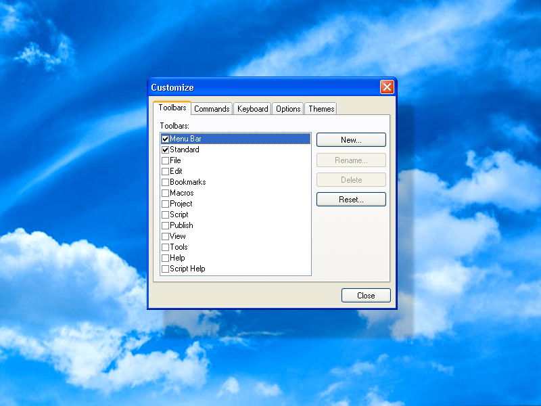The width and height of the screenshot is (541, 406).
Task: Uncheck the Menu Bar checkbox
Action: (x=165, y=139)
